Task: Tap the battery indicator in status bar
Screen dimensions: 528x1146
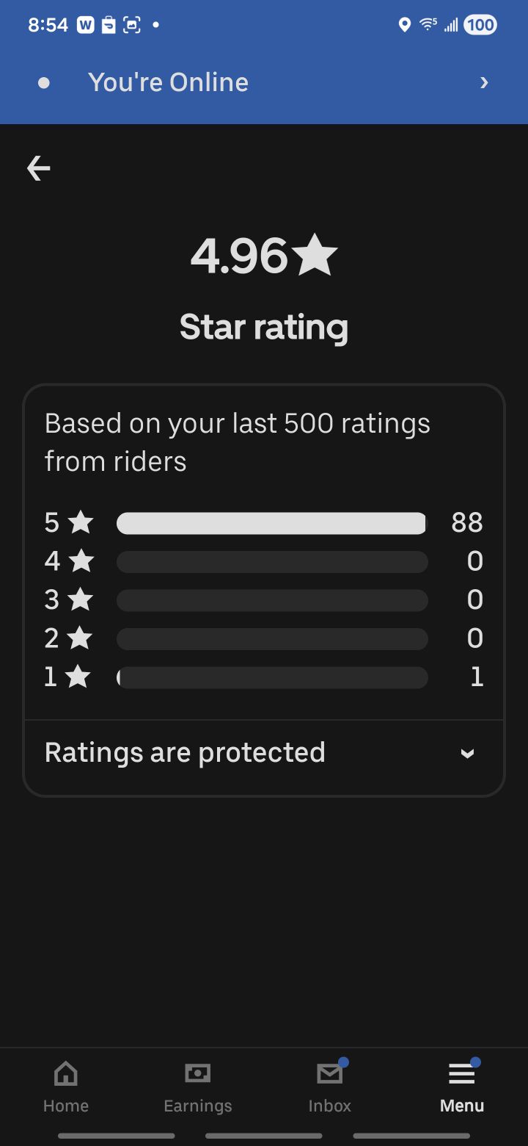Action: point(480,25)
